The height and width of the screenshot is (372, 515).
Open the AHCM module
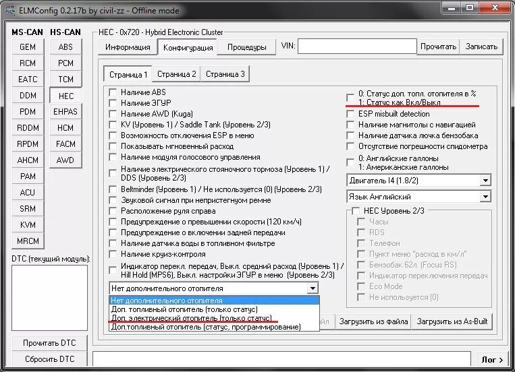[28, 160]
